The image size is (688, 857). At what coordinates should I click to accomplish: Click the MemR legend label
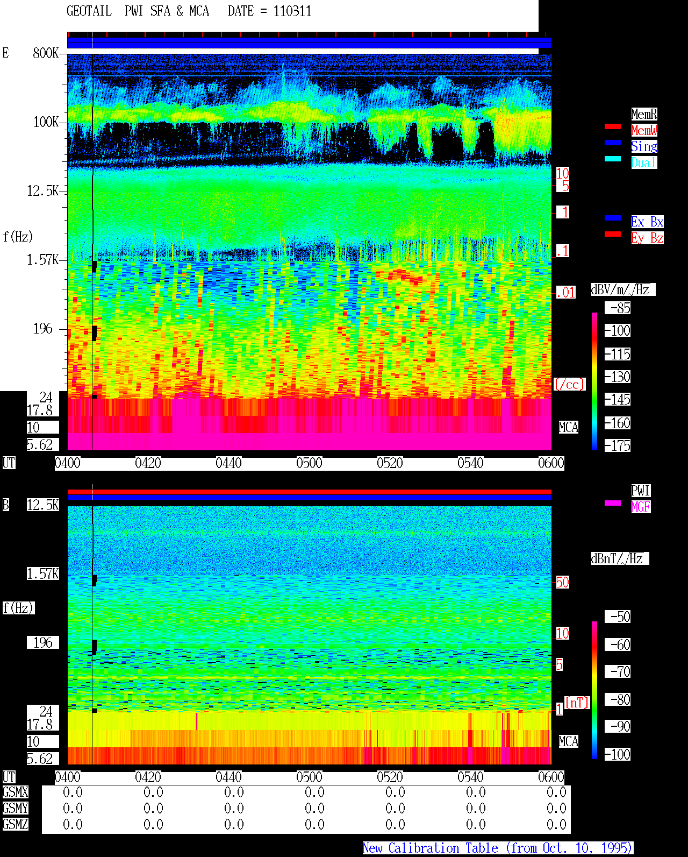point(644,114)
